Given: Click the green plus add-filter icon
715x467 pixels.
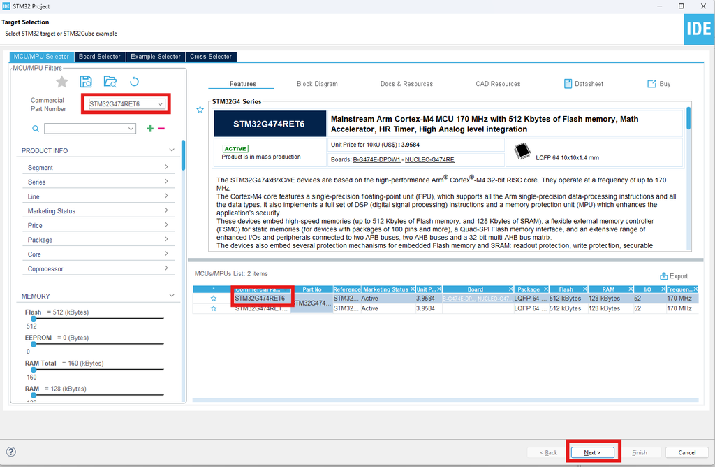Looking at the screenshot, I should click(x=150, y=129).
